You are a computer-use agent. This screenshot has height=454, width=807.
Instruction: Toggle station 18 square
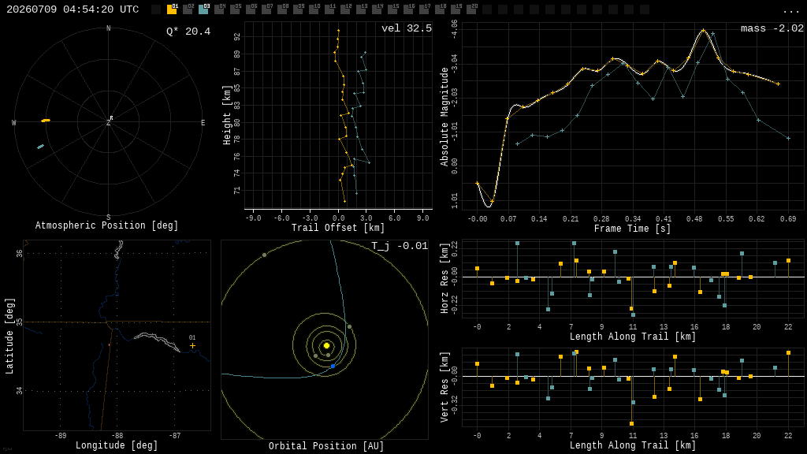click(x=440, y=9)
